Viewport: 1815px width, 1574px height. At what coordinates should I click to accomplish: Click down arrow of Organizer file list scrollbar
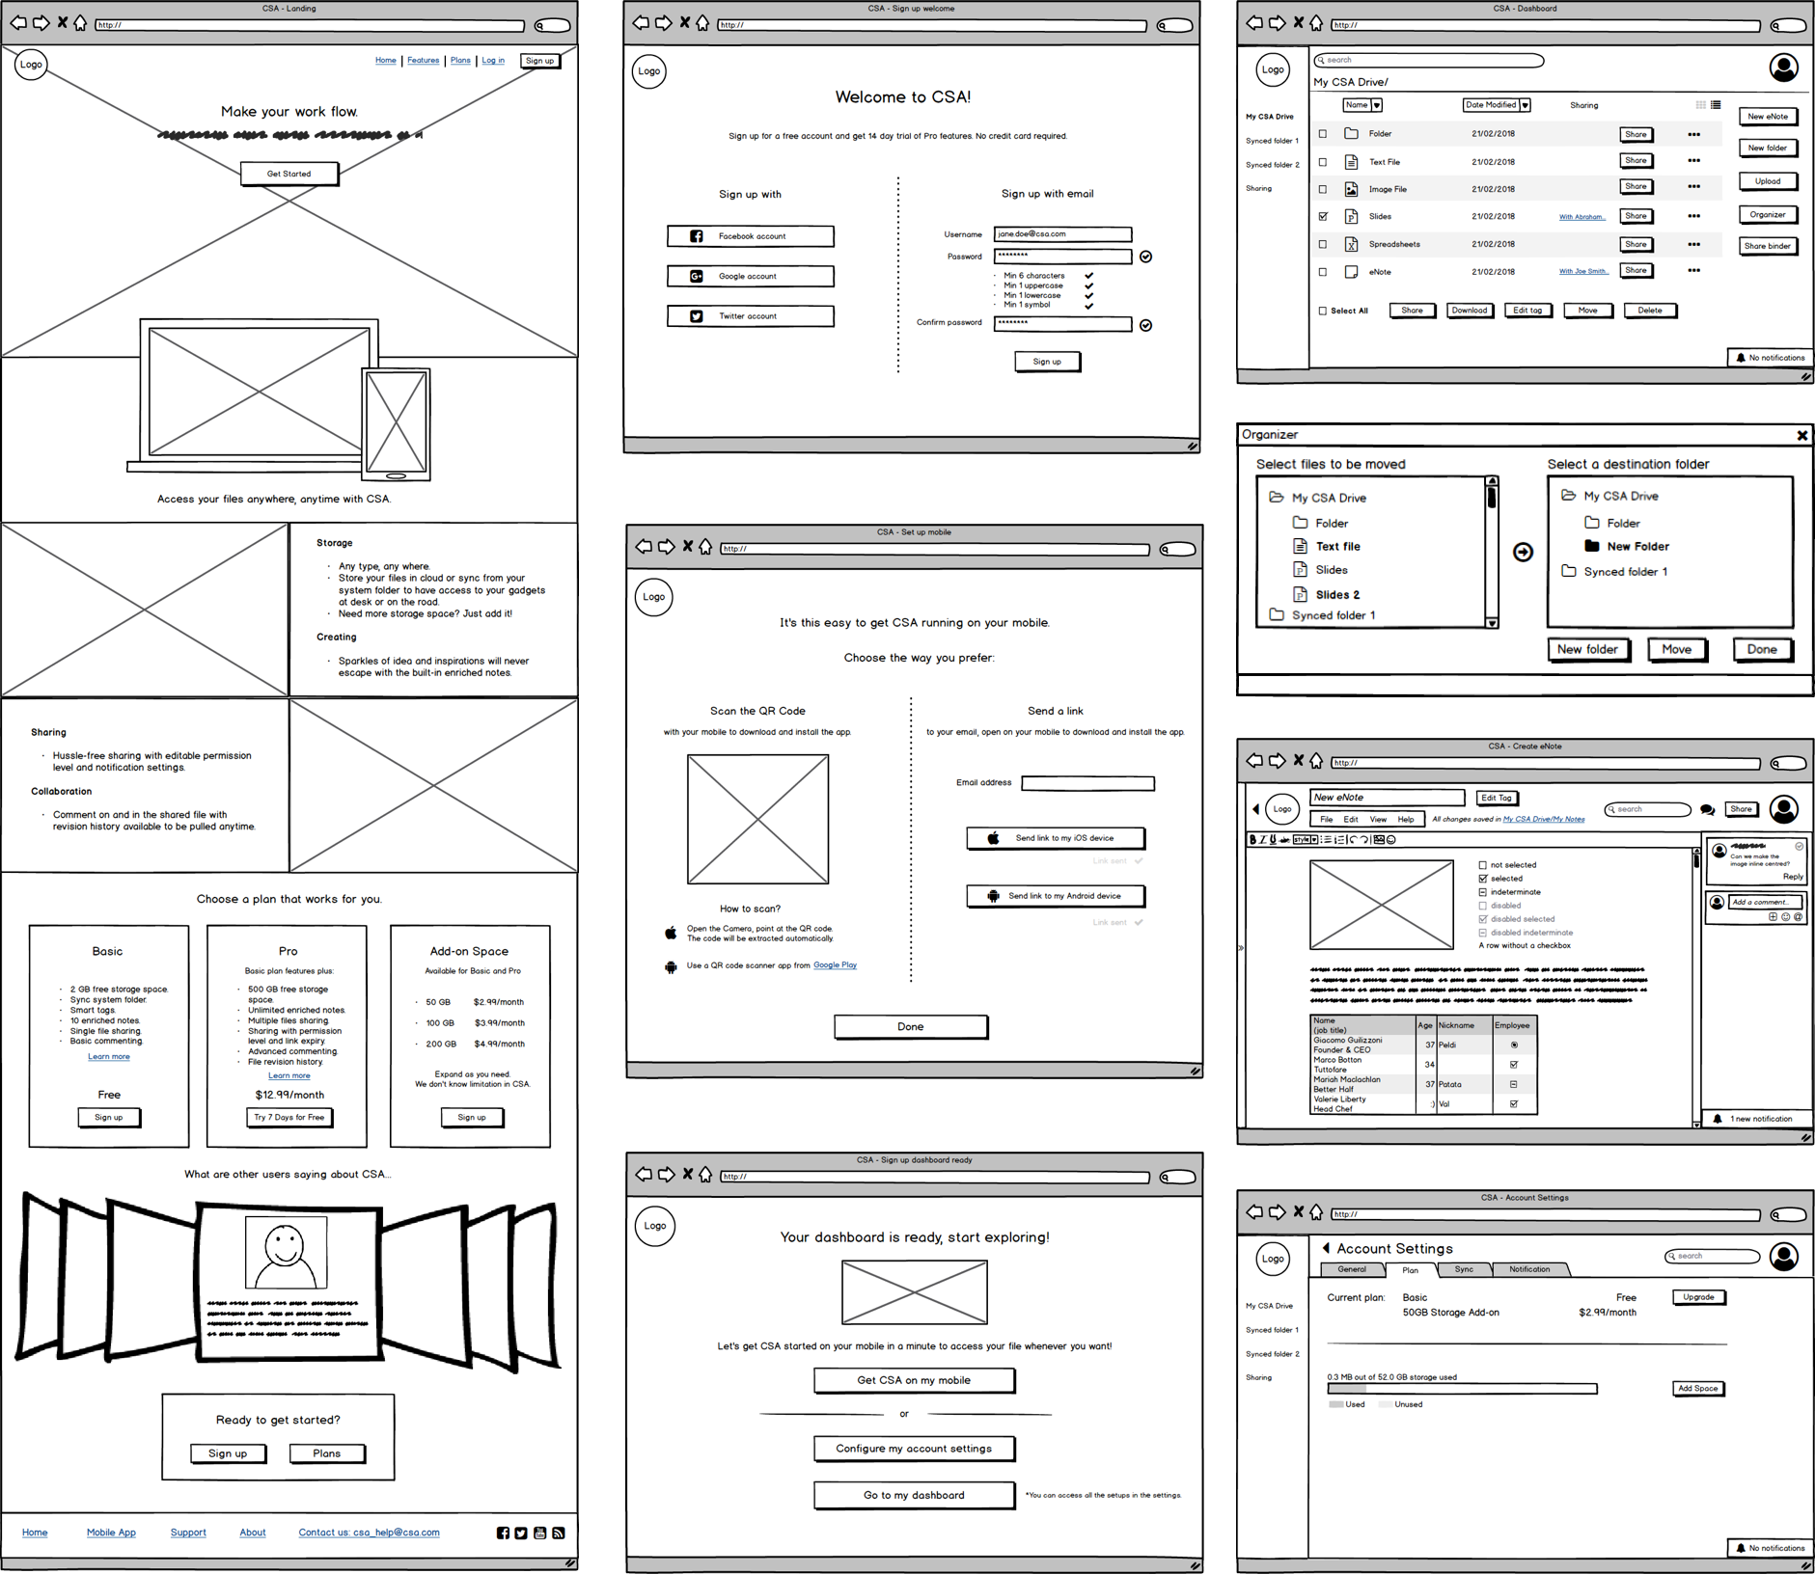(1493, 623)
